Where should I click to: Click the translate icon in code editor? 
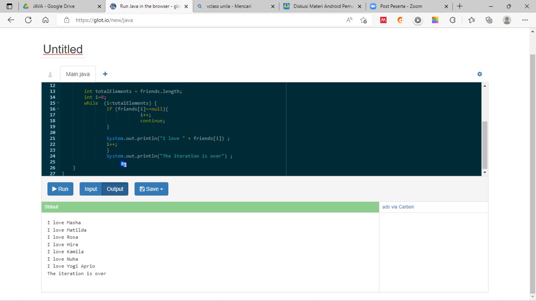coord(124,164)
